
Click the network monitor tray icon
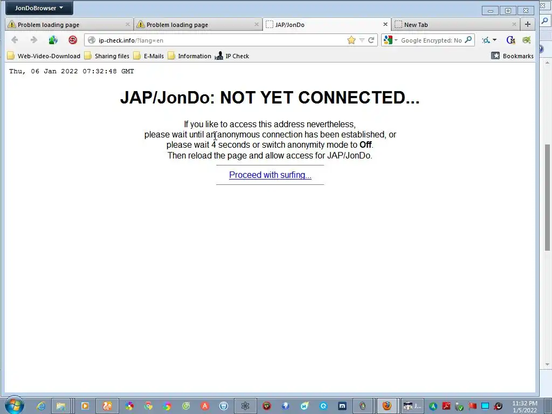pyautogui.click(x=485, y=406)
